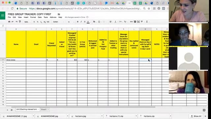Expand options for #IAMAWESOME (1).jpg download

(33, 116)
